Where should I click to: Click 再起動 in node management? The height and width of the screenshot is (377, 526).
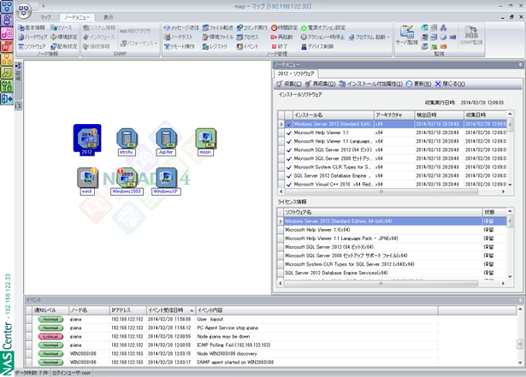point(281,37)
